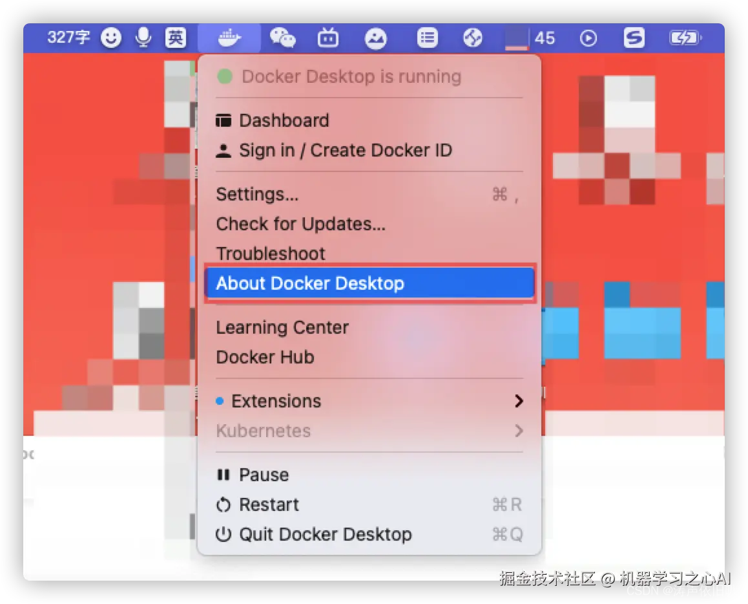Open Docker Settings...
748x604 pixels.
(x=369, y=195)
